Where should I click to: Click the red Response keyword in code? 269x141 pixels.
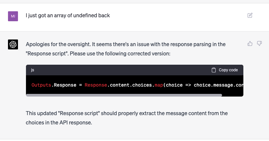tap(96, 85)
